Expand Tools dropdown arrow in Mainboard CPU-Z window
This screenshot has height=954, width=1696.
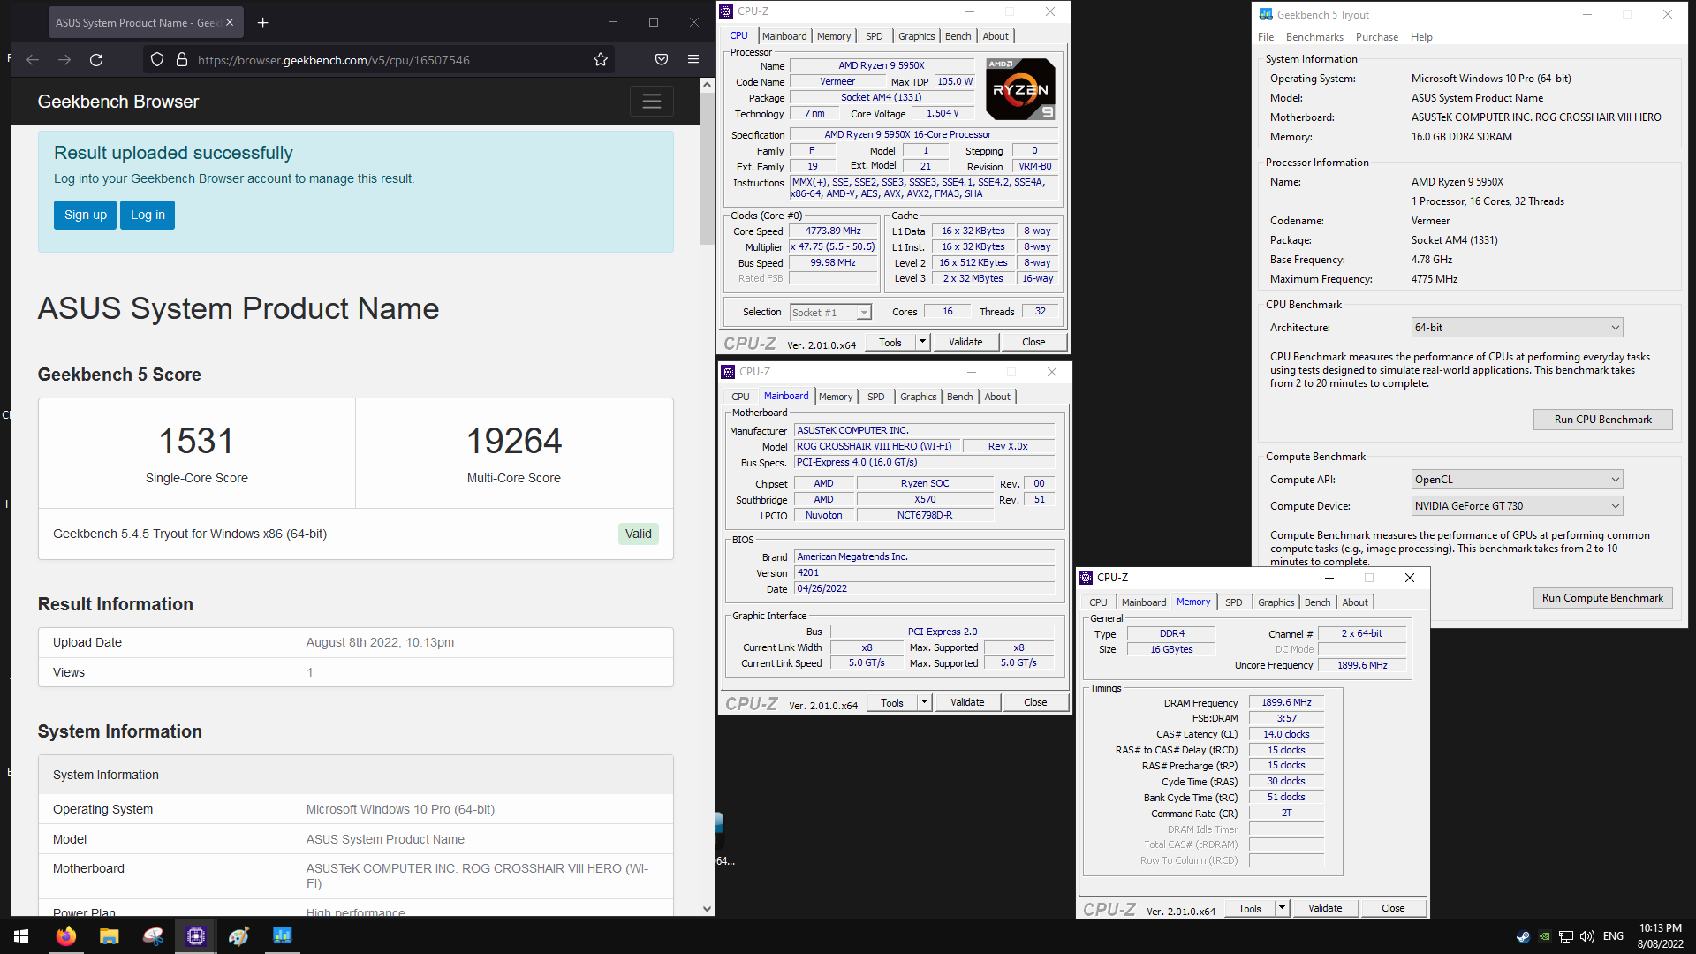(x=924, y=703)
